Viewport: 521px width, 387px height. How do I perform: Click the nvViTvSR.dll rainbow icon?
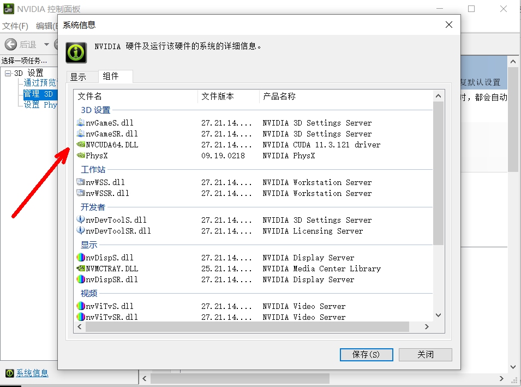pyautogui.click(x=80, y=317)
